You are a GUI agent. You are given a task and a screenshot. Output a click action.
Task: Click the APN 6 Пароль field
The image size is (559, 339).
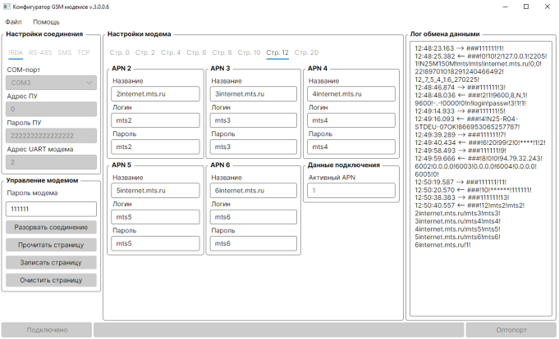pos(253,244)
